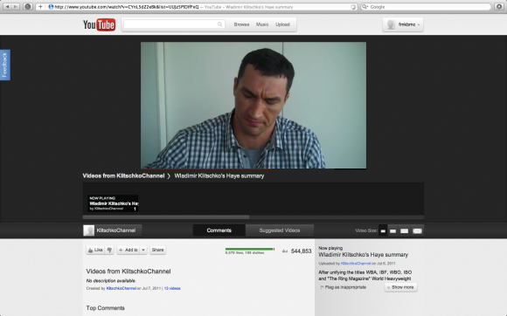This screenshot has width=507, height=316.
Task: Click the add bookmark plus icon
Action: point(40,6)
